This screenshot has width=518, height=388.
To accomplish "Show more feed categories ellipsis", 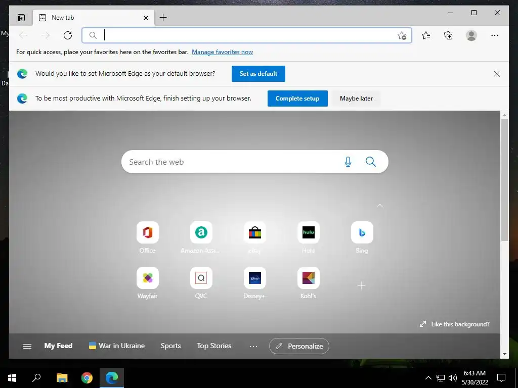I will (x=253, y=346).
